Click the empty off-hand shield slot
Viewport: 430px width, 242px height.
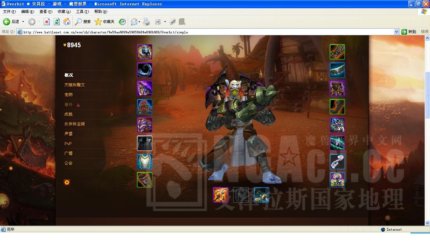click(241, 195)
